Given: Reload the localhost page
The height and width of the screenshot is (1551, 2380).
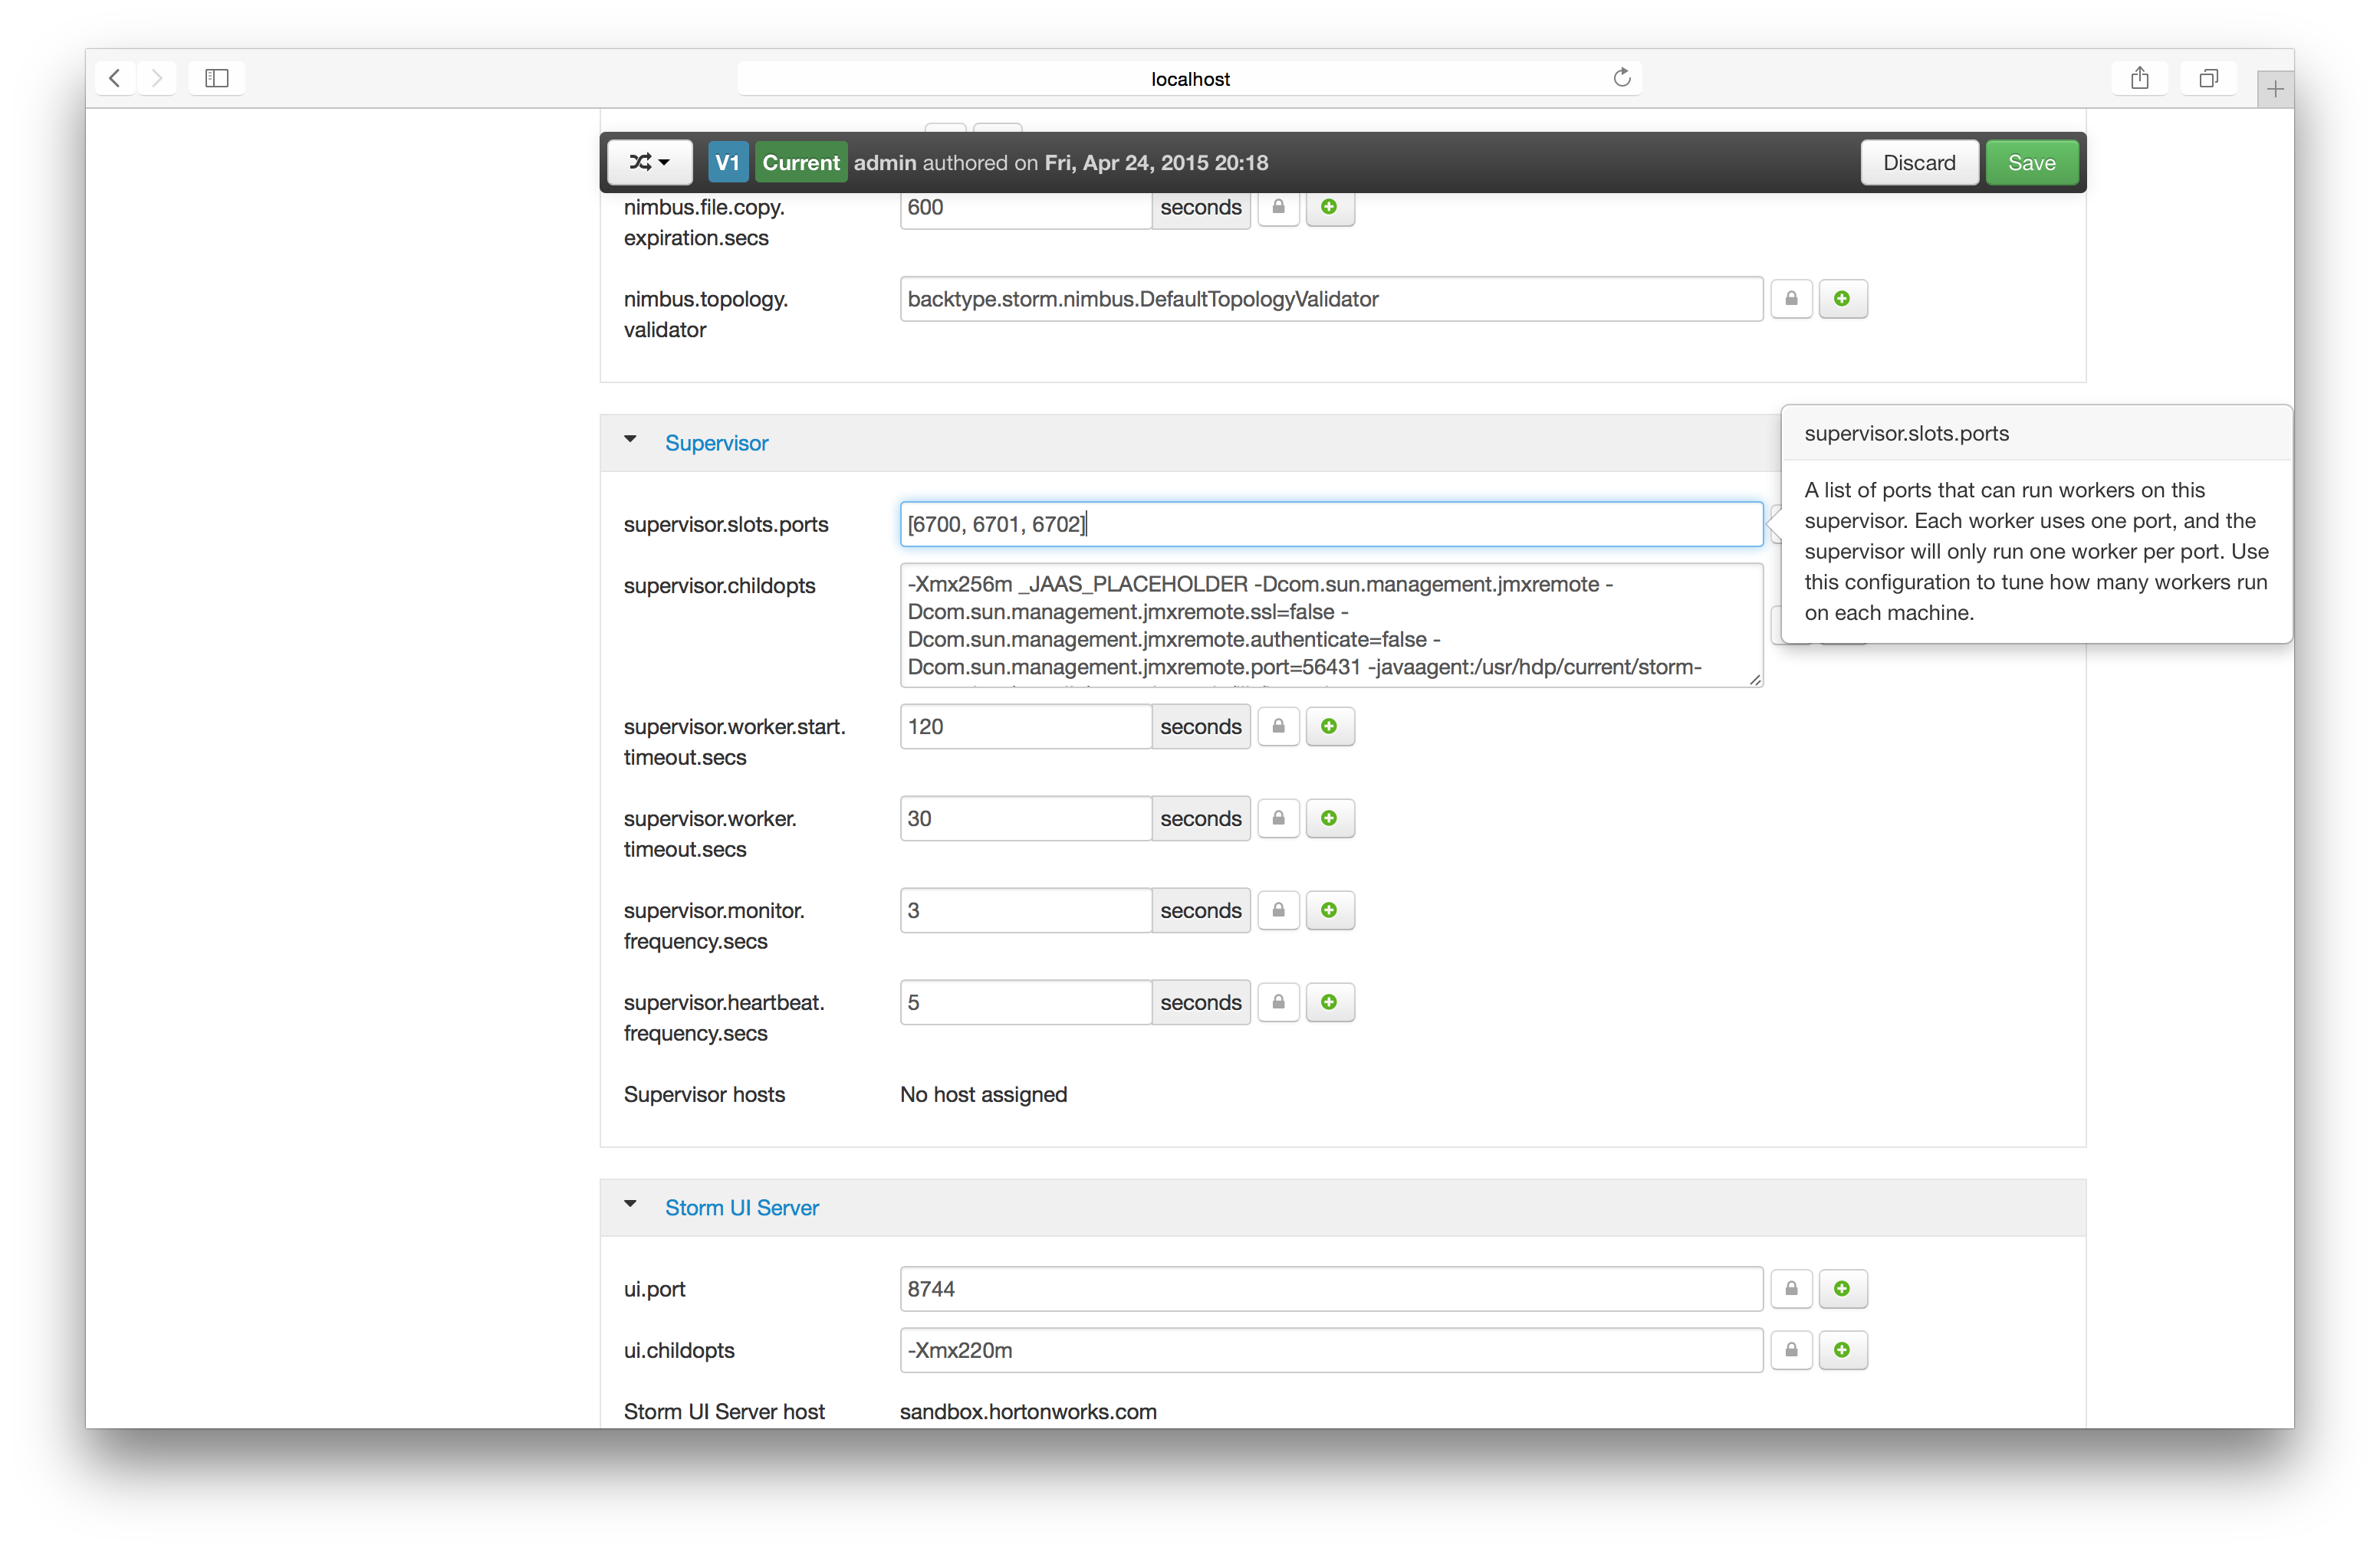Looking at the screenshot, I should [x=1621, y=78].
